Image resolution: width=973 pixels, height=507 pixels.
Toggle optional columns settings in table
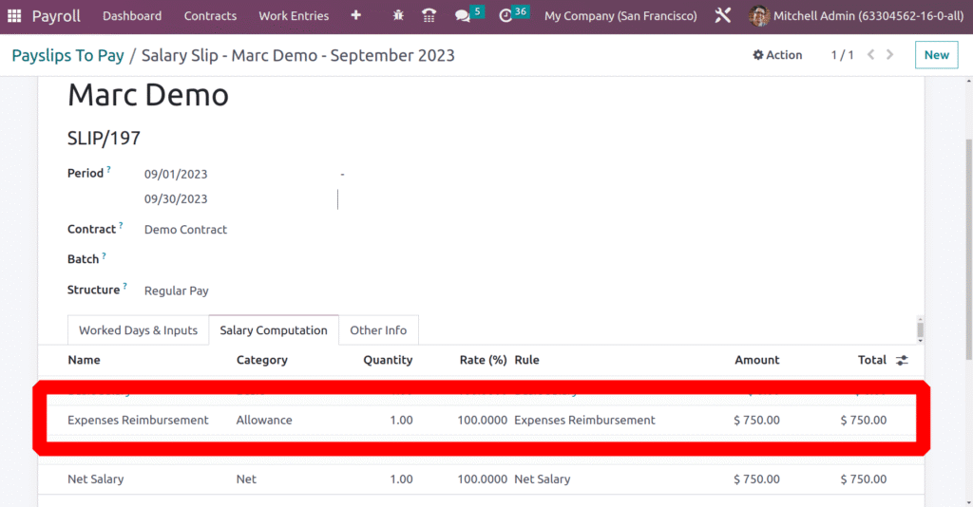click(x=902, y=361)
